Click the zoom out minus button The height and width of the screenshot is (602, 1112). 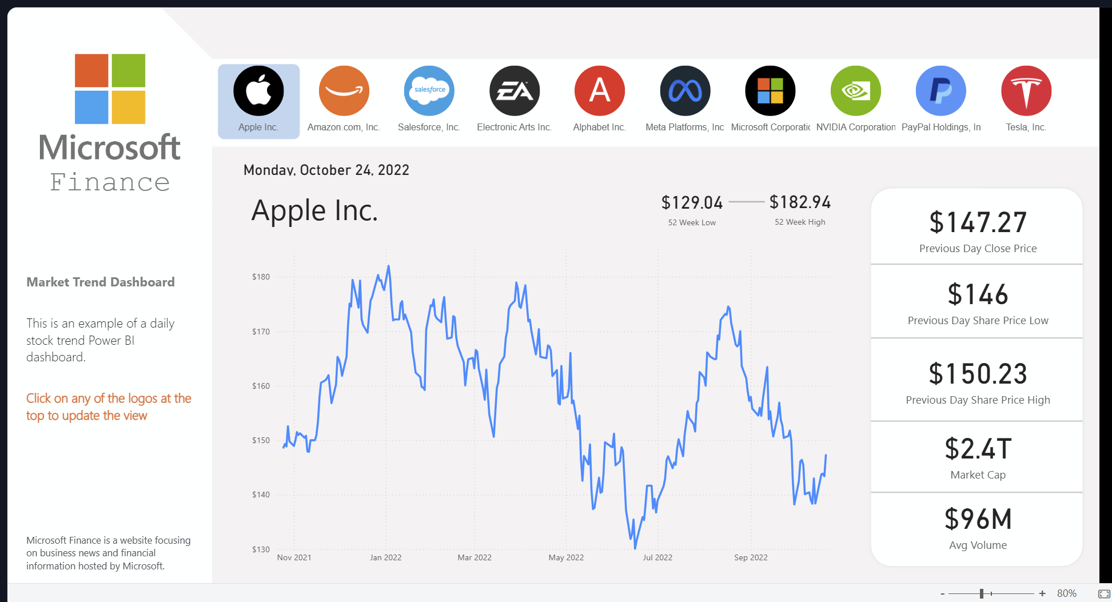(x=942, y=593)
